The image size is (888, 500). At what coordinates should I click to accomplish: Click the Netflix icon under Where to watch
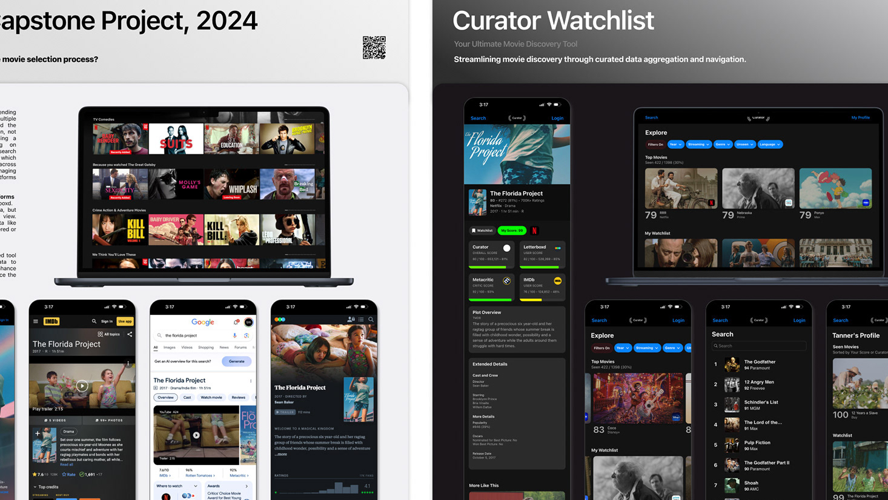(166, 496)
